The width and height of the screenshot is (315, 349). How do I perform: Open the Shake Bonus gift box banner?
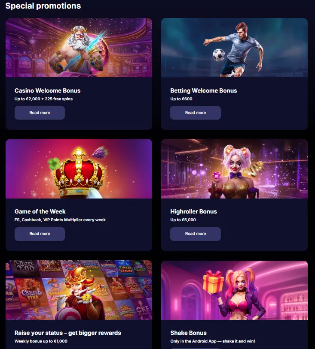pyautogui.click(x=234, y=290)
